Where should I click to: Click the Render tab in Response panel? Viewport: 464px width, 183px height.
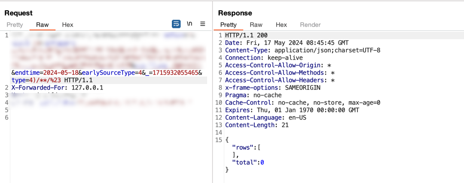[x=310, y=25]
